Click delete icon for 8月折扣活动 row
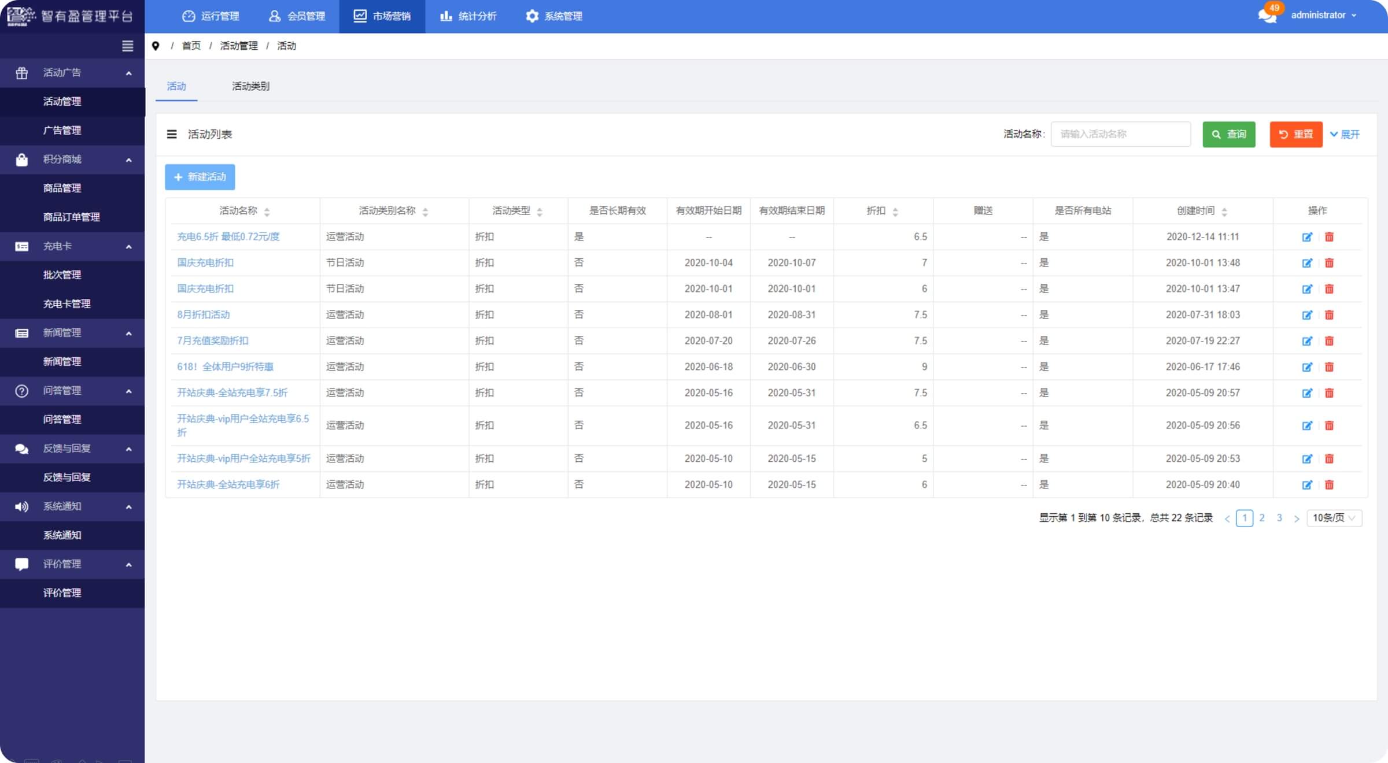The width and height of the screenshot is (1388, 763). pos(1329,315)
